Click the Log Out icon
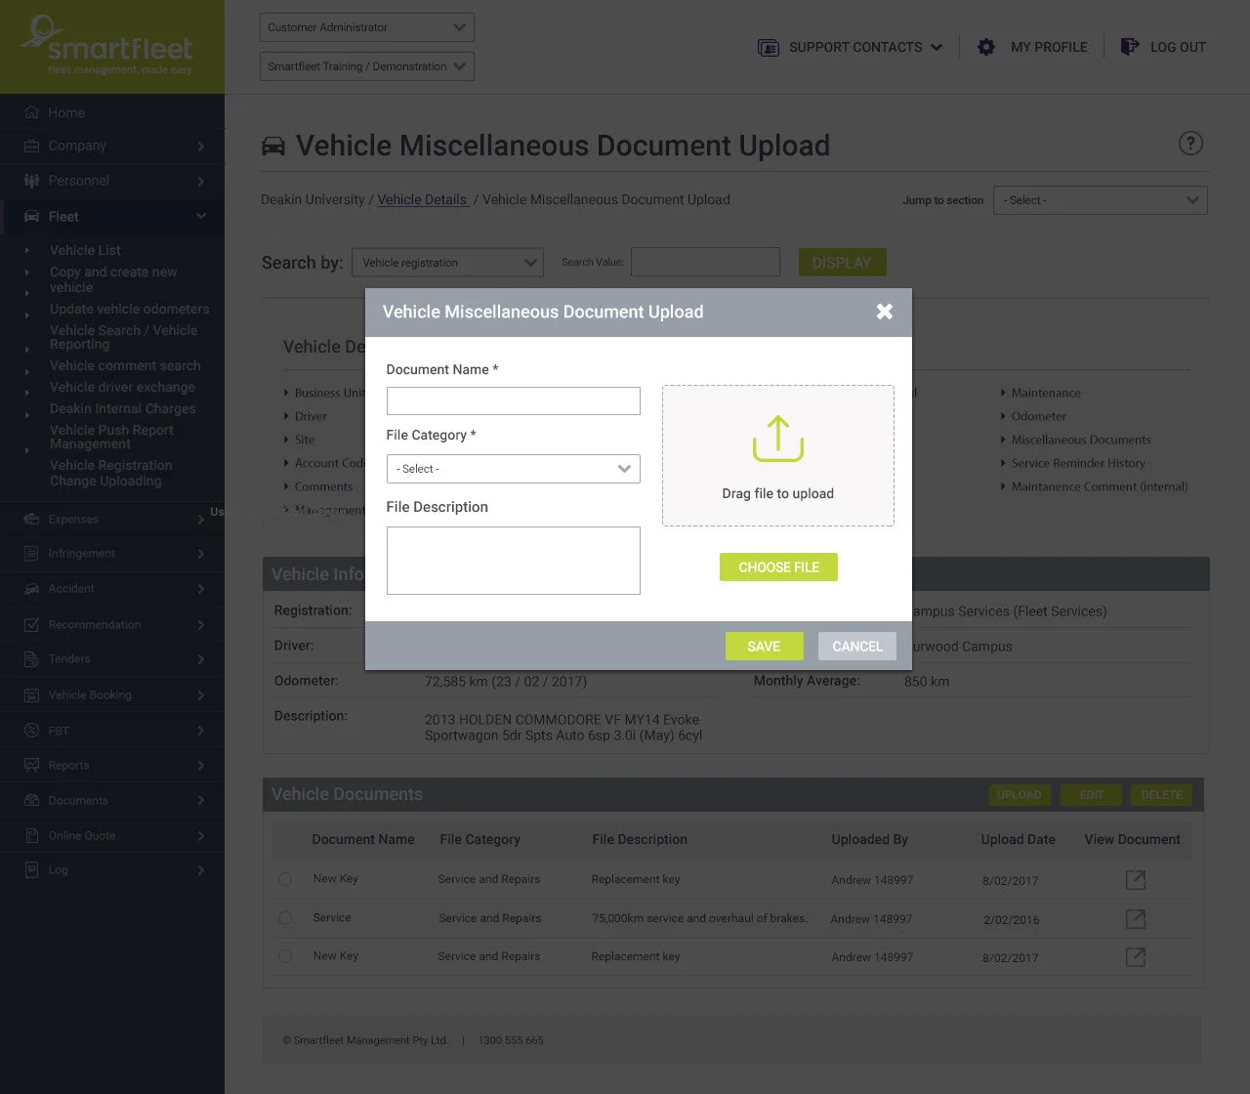The width and height of the screenshot is (1250, 1094). (x=1129, y=46)
